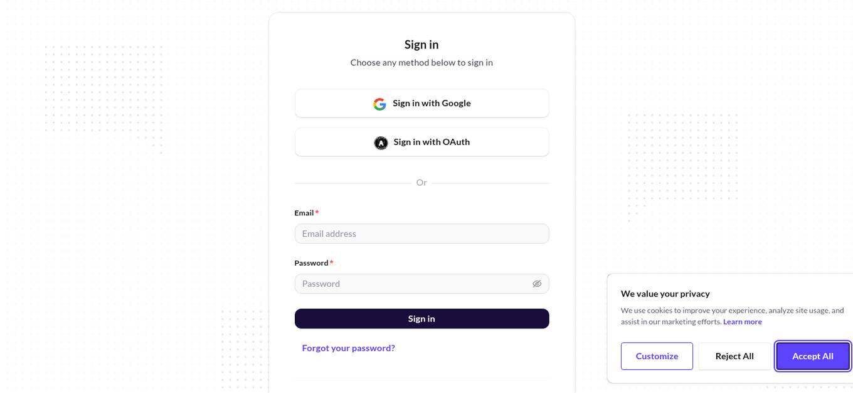This screenshot has width=853, height=393.
Task: Toggle password visibility eye icon
Action: coord(537,284)
